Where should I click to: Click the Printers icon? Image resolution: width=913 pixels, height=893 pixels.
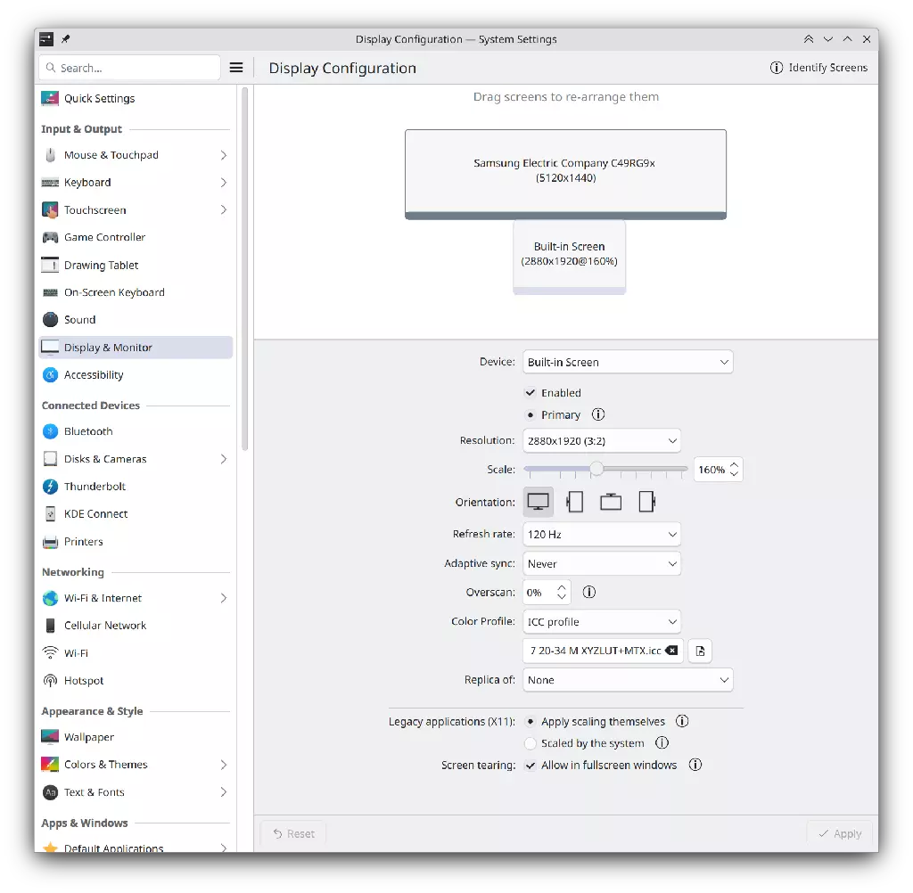[x=51, y=542]
